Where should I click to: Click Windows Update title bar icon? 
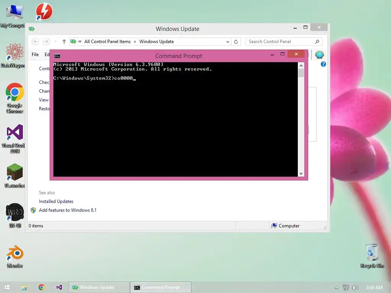[32, 29]
